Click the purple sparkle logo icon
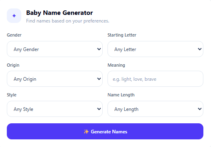 pos(14,16)
